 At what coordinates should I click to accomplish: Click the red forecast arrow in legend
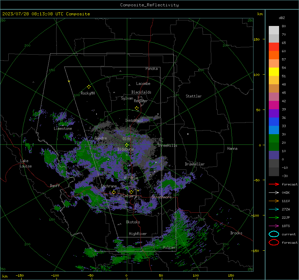(x=274, y=184)
